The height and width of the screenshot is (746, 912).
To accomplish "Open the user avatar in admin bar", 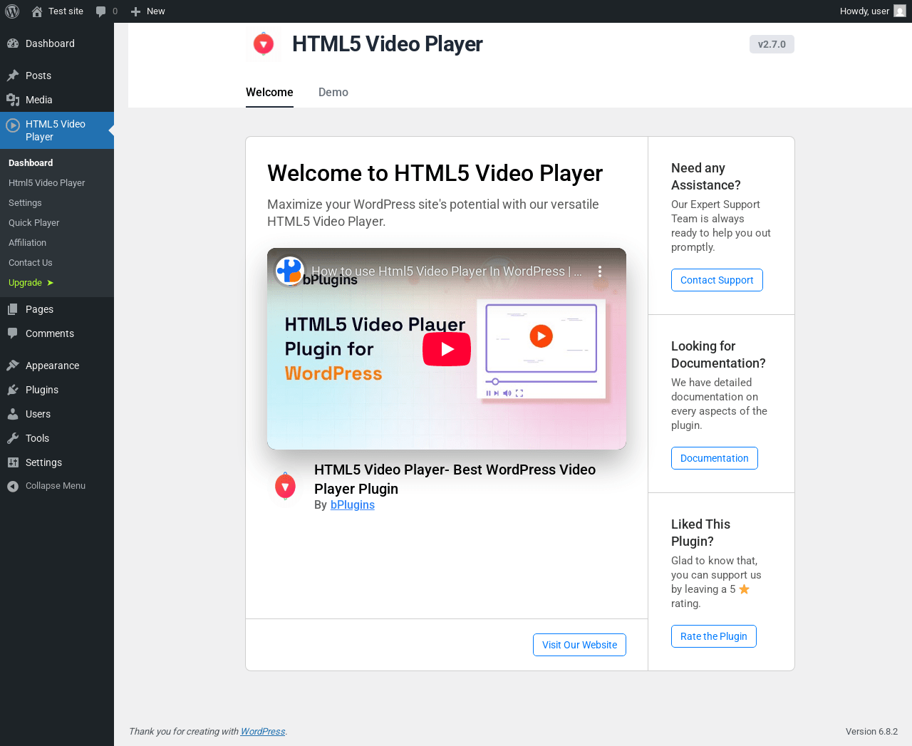I will 900,11.
